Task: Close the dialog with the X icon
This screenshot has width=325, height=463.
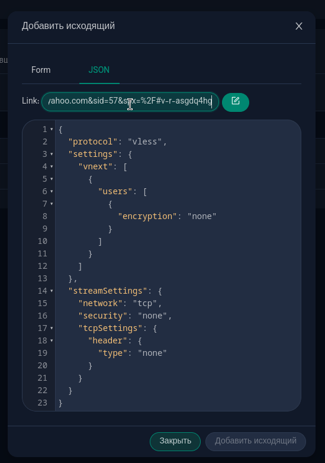Action: tap(299, 26)
